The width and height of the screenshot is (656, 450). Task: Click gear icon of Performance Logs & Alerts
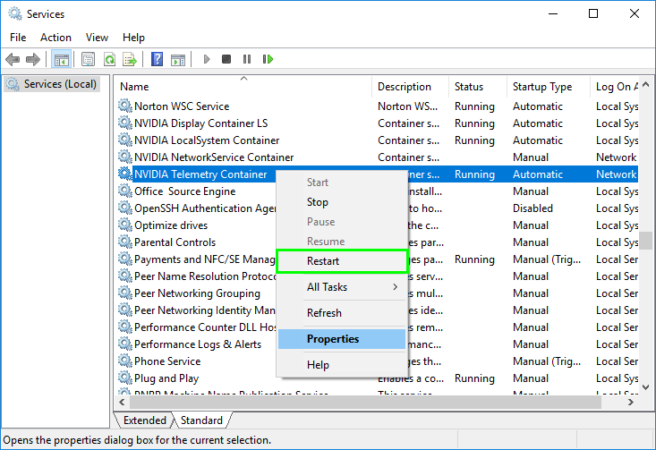pyautogui.click(x=125, y=344)
